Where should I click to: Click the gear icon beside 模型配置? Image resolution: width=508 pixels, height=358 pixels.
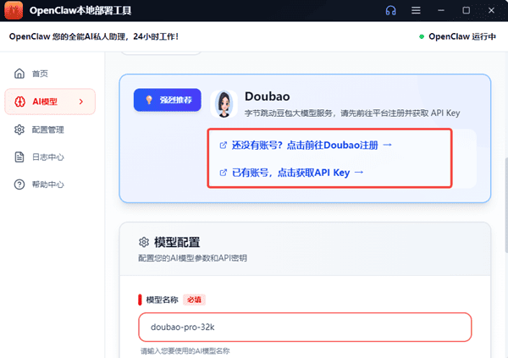click(x=143, y=242)
